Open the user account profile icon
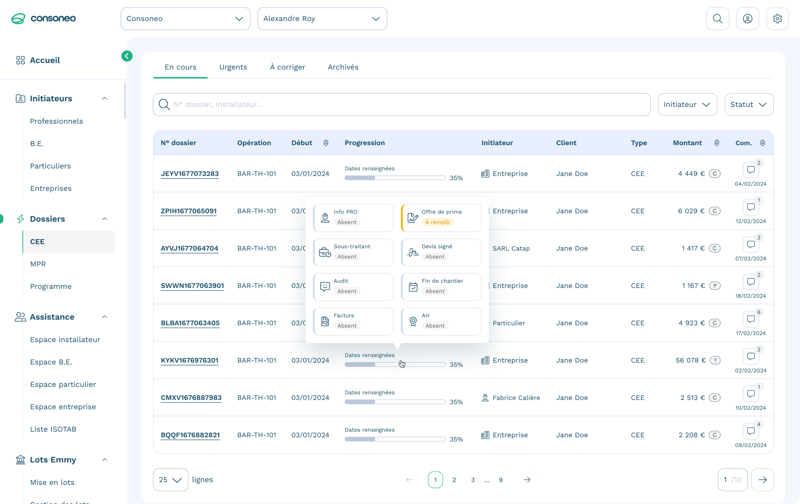 pyautogui.click(x=747, y=19)
